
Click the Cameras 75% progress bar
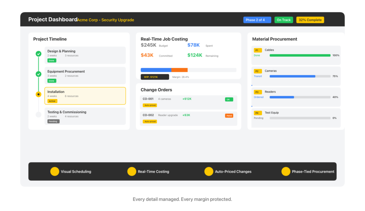click(x=299, y=76)
